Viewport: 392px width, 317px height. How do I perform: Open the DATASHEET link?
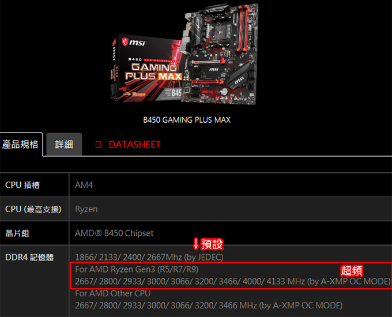pos(134,145)
